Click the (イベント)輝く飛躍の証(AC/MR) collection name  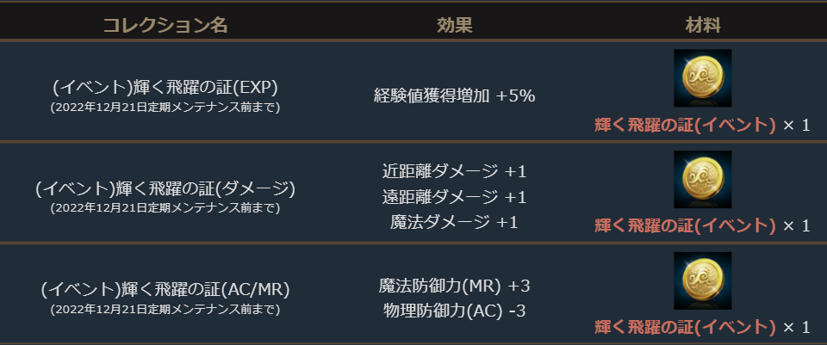(165, 289)
